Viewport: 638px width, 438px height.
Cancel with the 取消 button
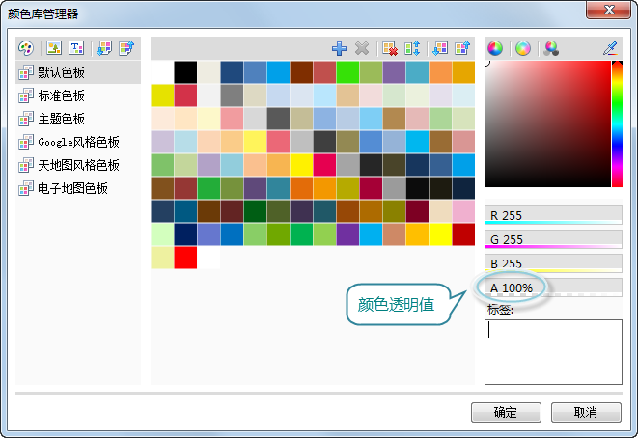click(586, 412)
